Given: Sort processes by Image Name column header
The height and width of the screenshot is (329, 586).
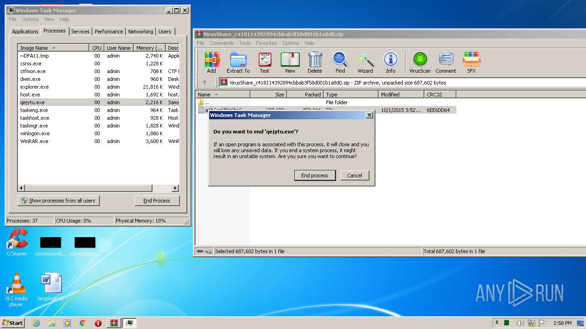Looking at the screenshot, I should 53,48.
